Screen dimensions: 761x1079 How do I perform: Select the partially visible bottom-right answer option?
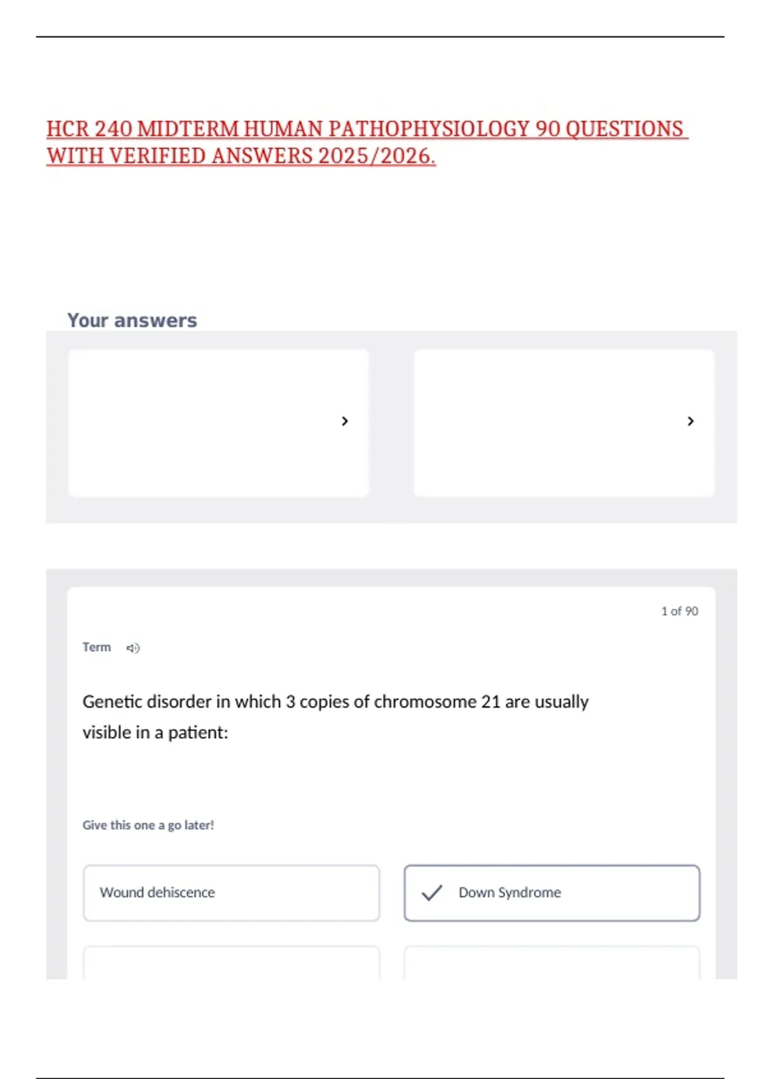click(x=552, y=963)
